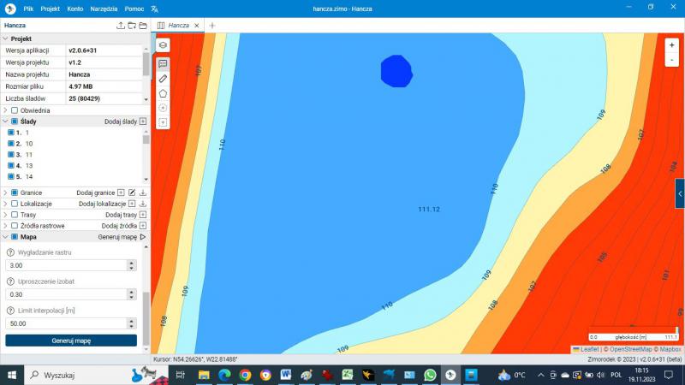Click the map zoom out button
685x385 pixels.
(671, 61)
